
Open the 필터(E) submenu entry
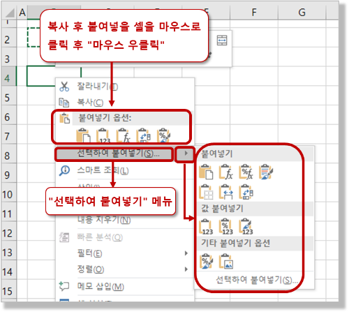pyautogui.click(x=89, y=253)
